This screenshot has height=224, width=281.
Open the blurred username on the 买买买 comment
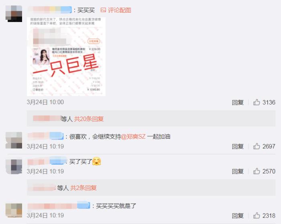pos(50,10)
